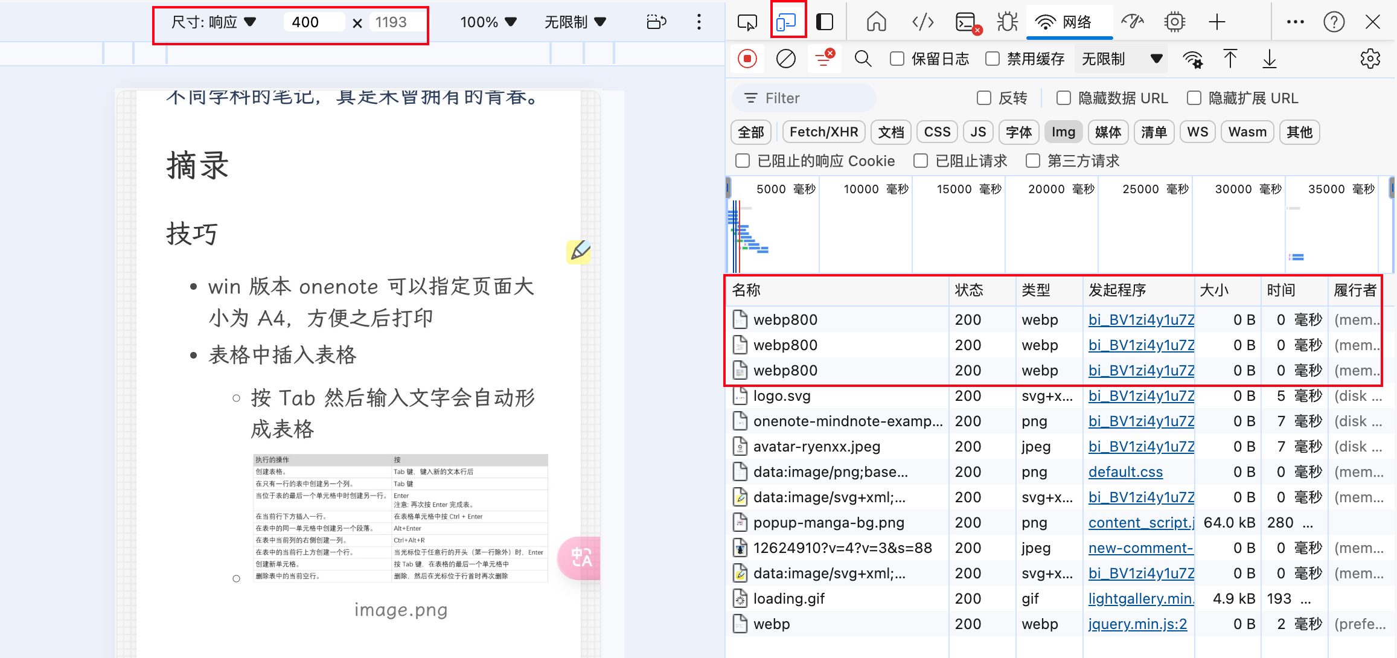Toggle the device emulation icon
This screenshot has height=658, width=1397.
(787, 22)
